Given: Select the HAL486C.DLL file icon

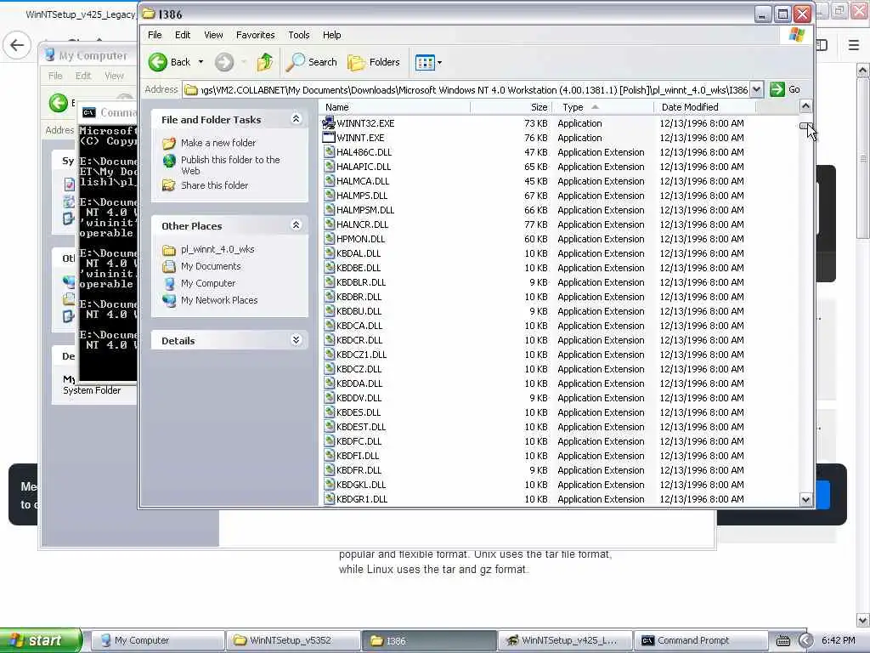Looking at the screenshot, I should tap(329, 151).
